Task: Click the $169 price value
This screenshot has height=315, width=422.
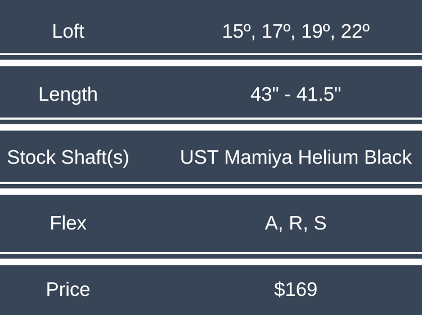Action: click(x=296, y=289)
